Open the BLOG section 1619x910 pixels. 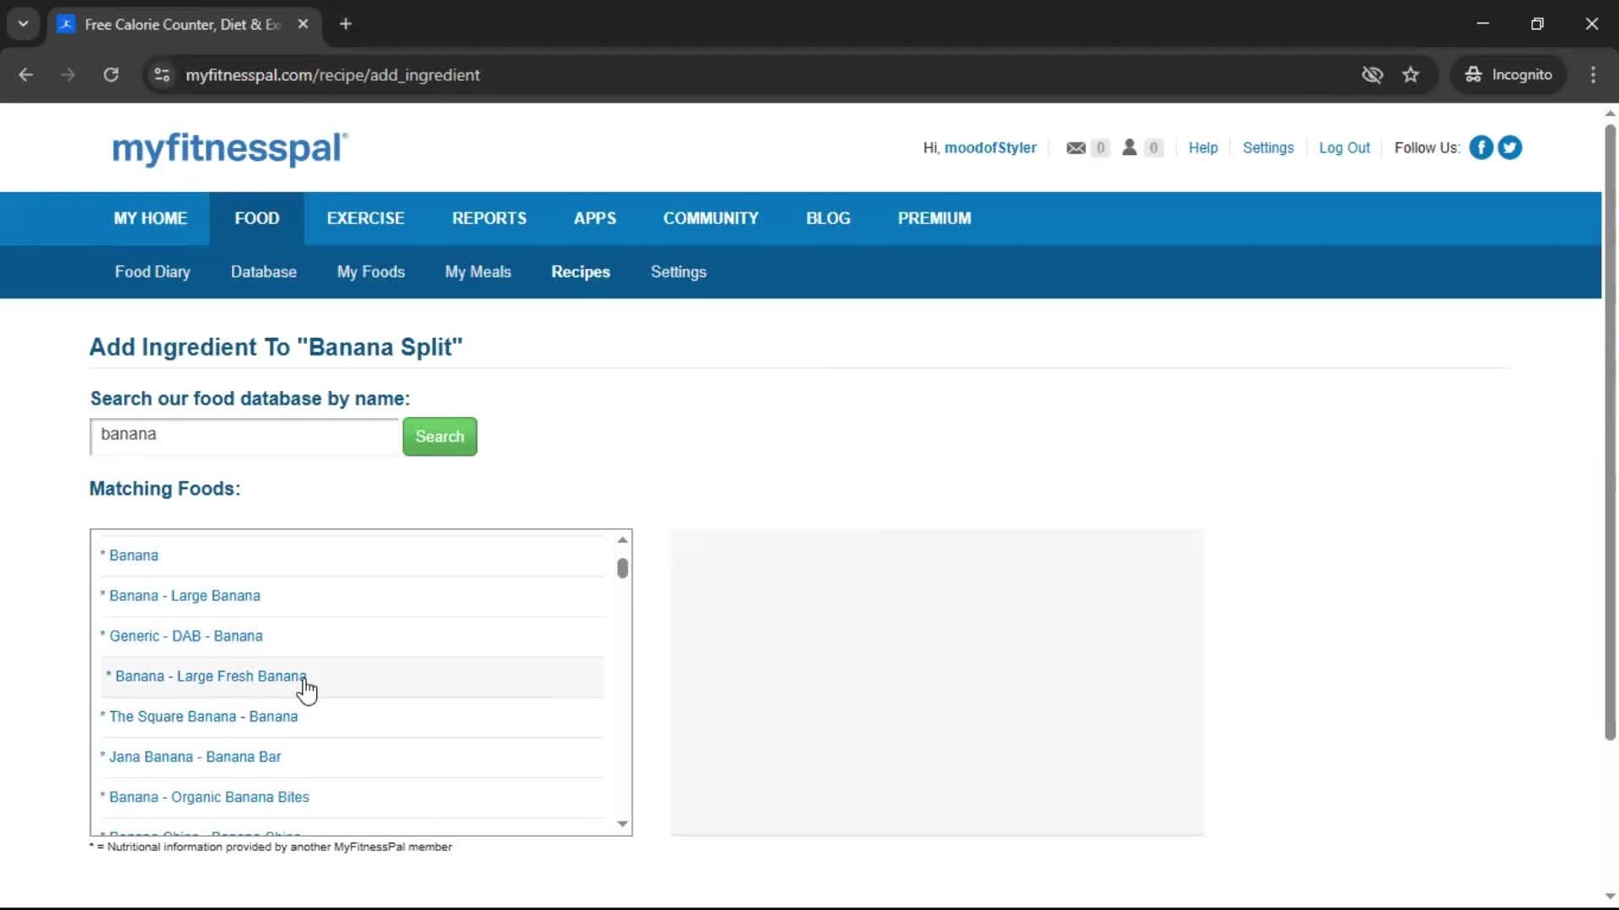point(828,218)
